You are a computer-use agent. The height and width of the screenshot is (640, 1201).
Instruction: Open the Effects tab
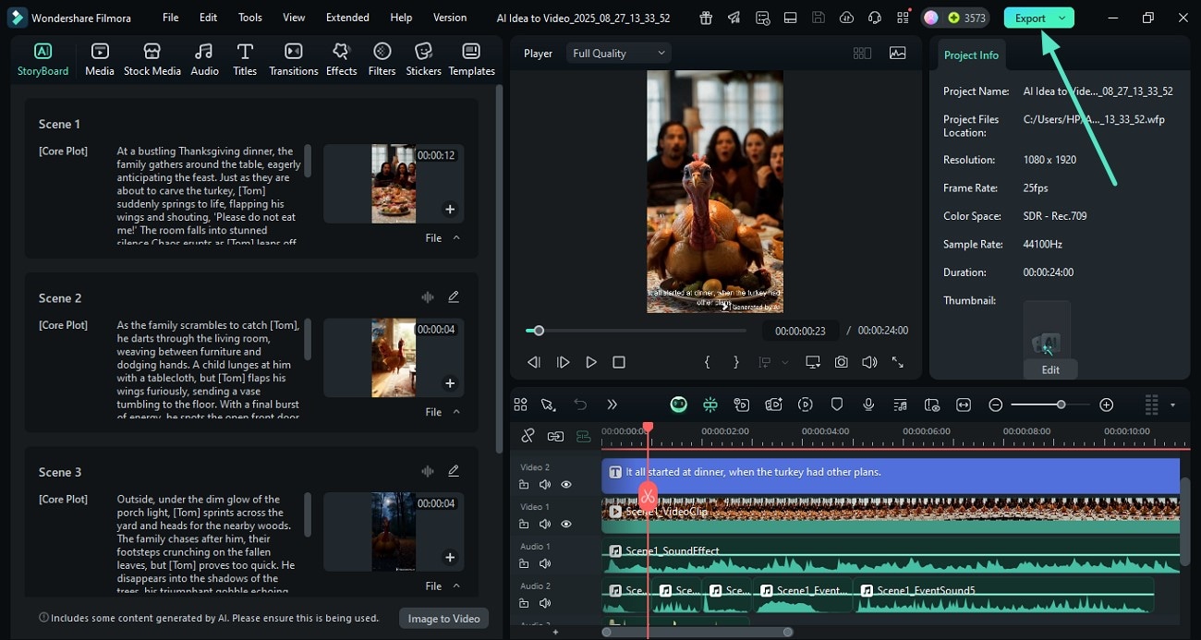(x=341, y=59)
